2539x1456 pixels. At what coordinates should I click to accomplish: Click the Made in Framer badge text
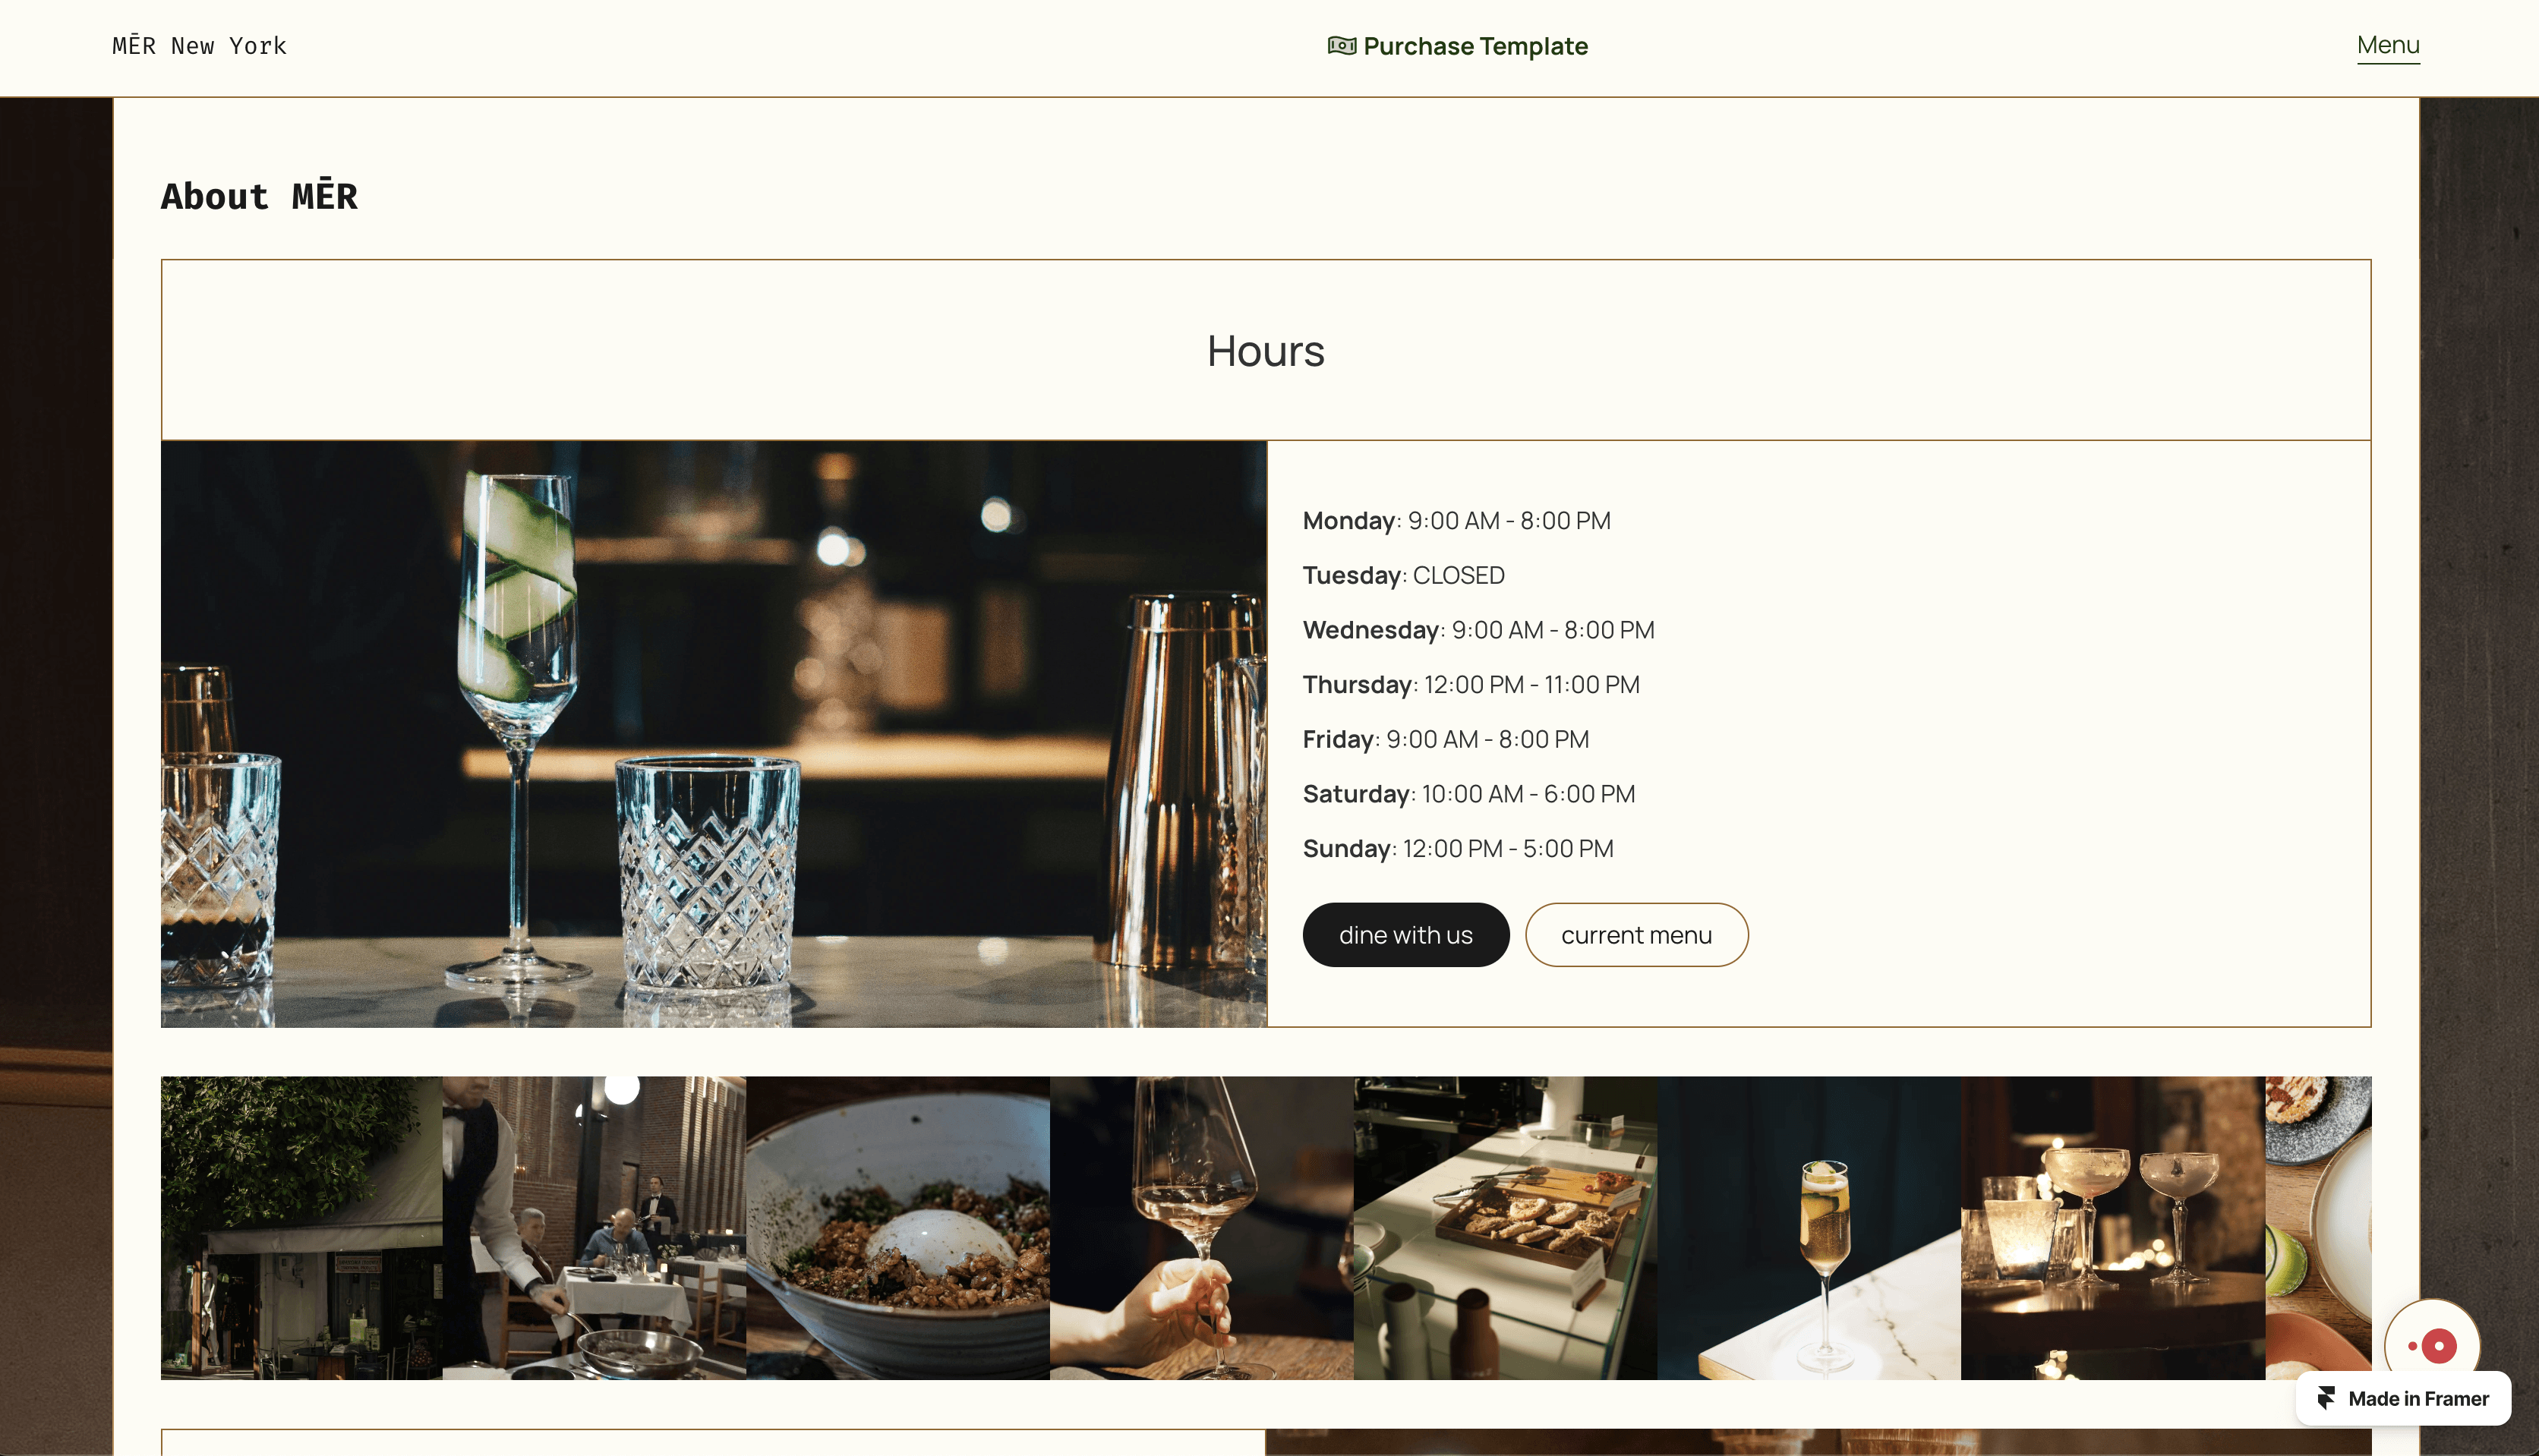tap(2418, 1398)
